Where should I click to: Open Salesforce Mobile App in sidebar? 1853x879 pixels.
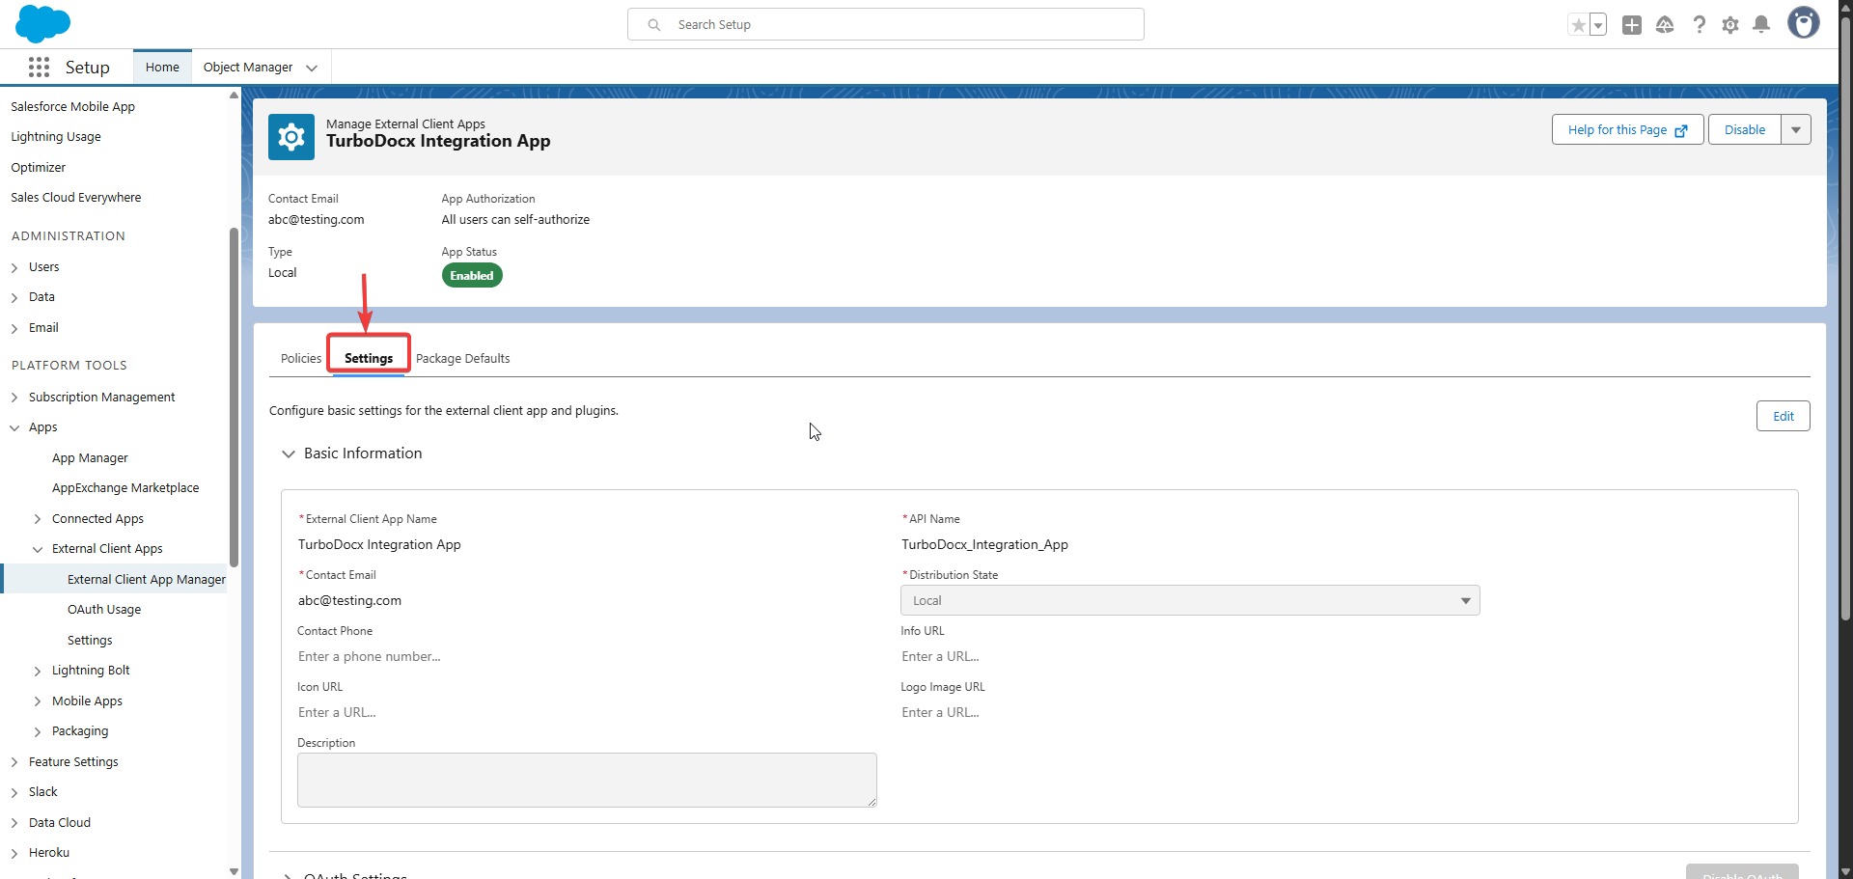[x=72, y=106]
